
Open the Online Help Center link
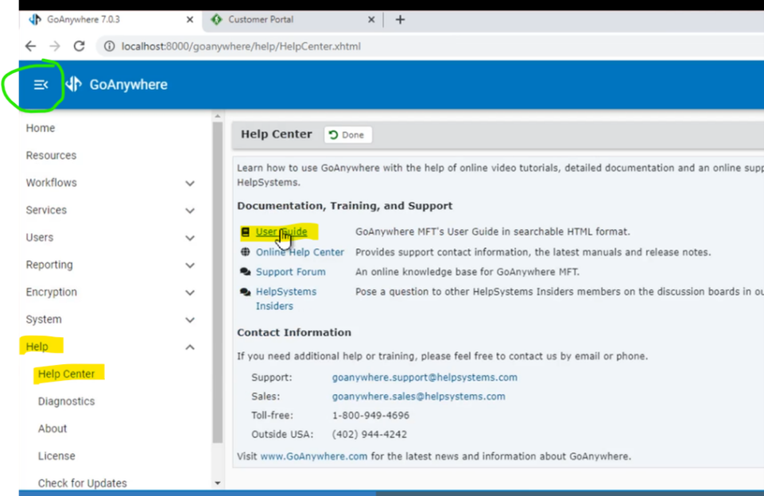tap(301, 252)
